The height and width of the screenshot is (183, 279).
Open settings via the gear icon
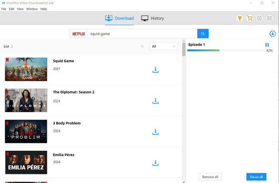coord(259,18)
